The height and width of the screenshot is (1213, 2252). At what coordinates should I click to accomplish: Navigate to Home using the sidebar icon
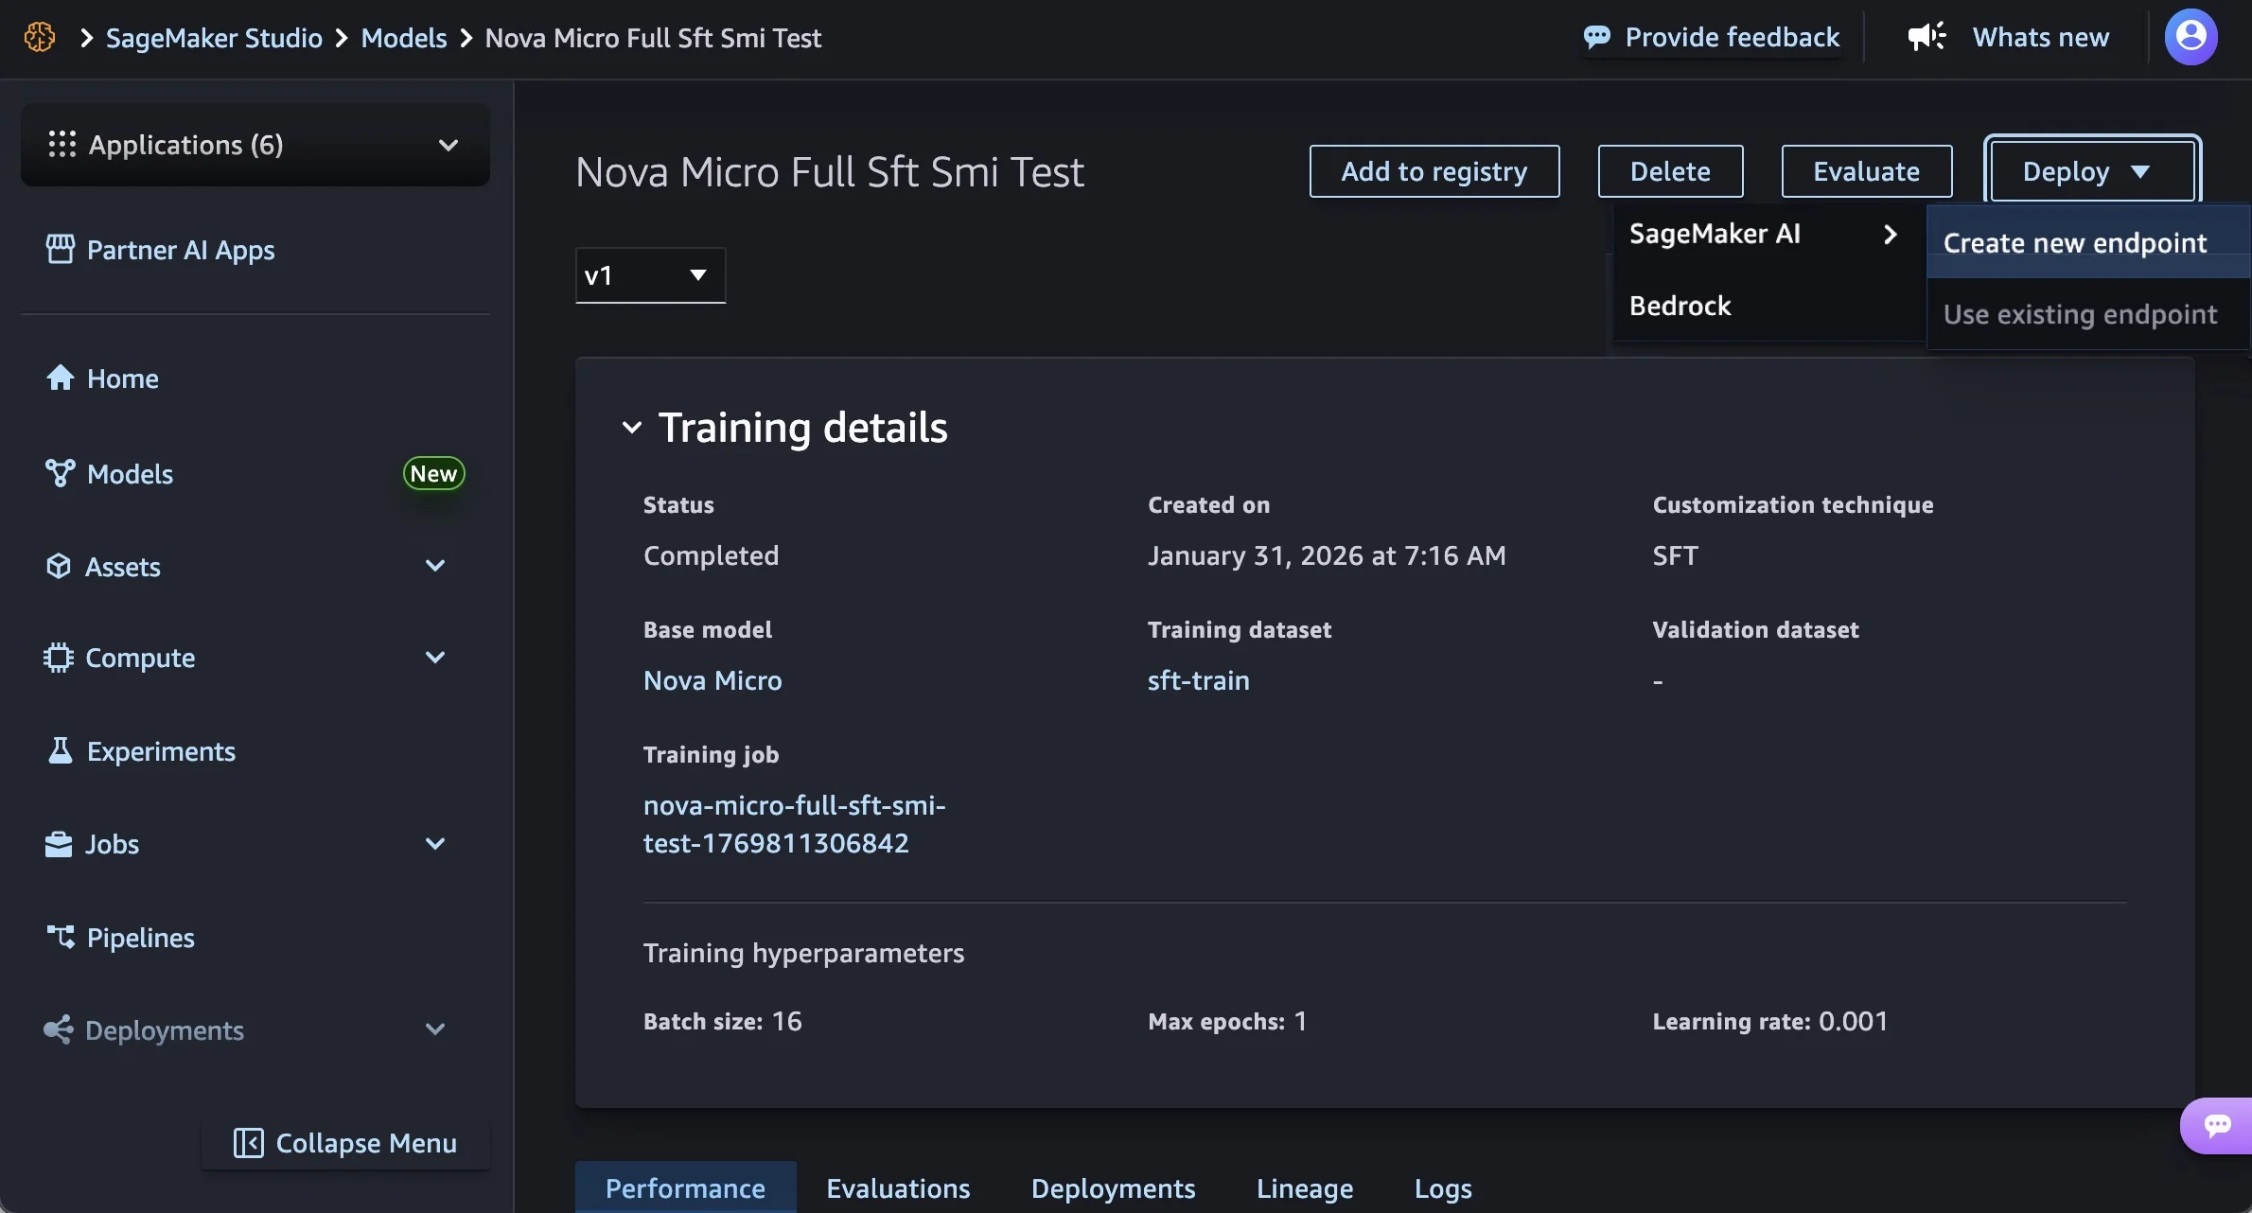click(59, 378)
